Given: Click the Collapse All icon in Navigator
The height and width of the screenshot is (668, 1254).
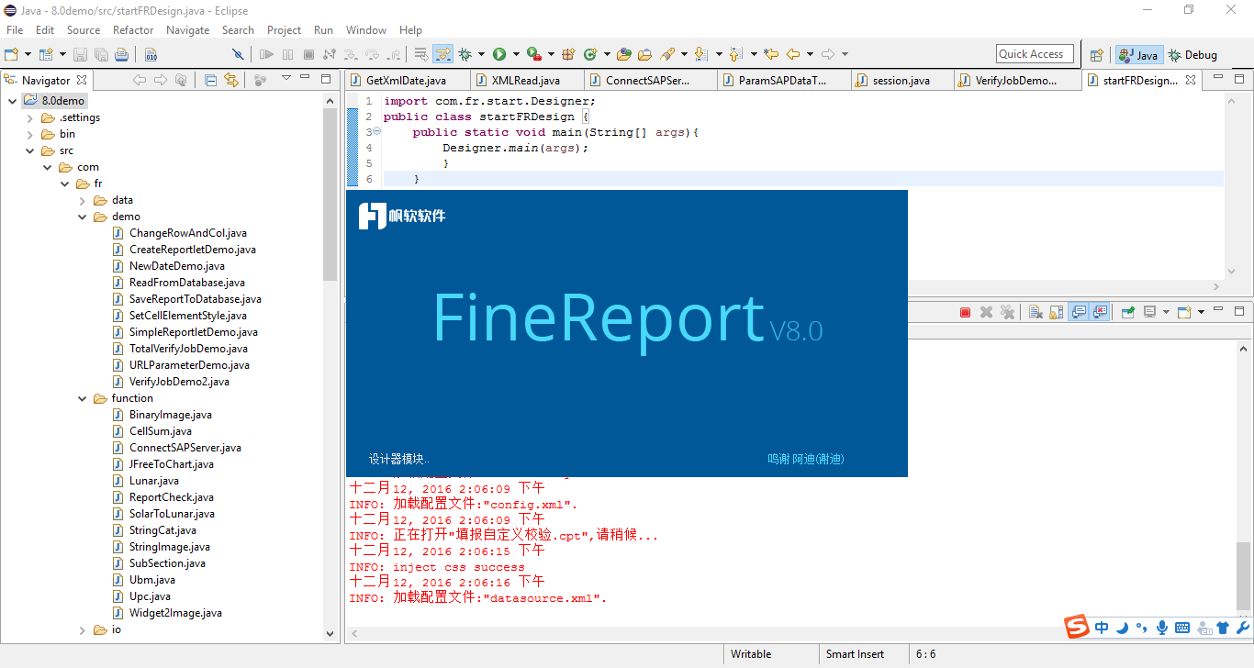Looking at the screenshot, I should pos(210,80).
